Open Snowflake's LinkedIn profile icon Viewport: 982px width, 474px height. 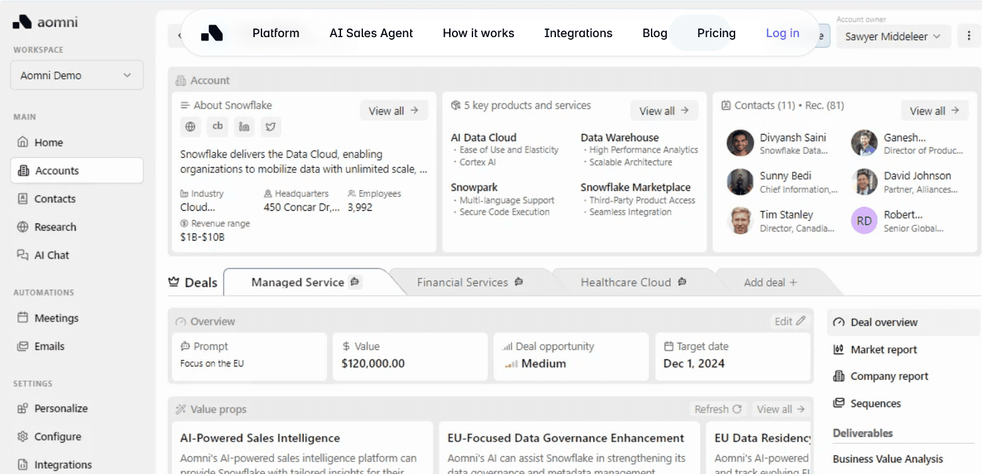pos(244,127)
